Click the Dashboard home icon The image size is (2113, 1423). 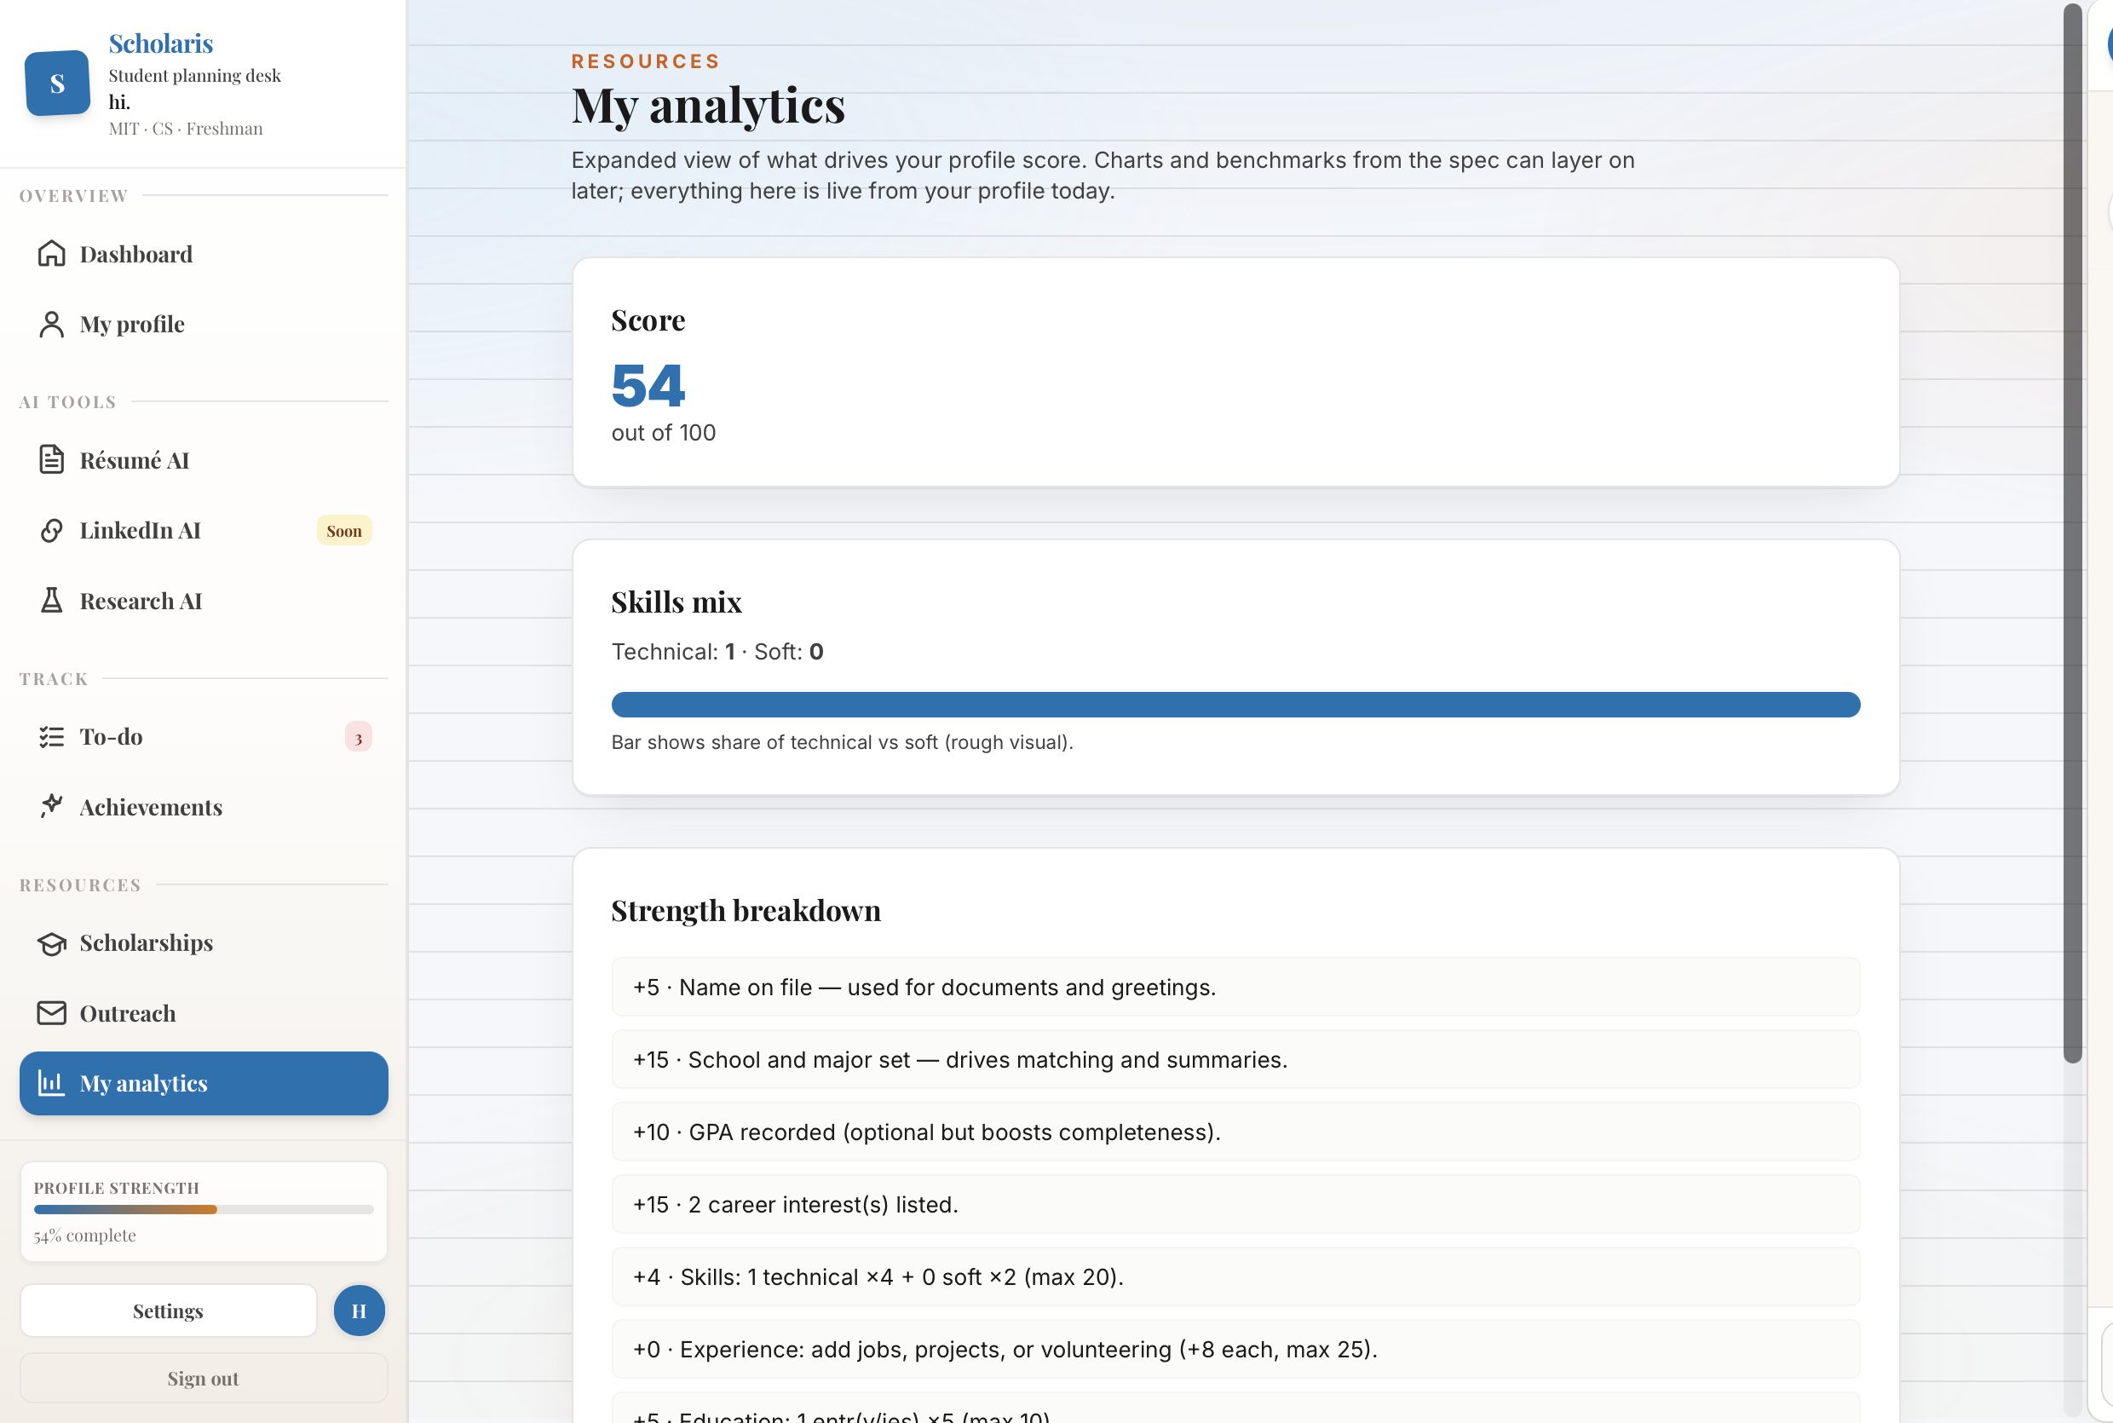52,253
